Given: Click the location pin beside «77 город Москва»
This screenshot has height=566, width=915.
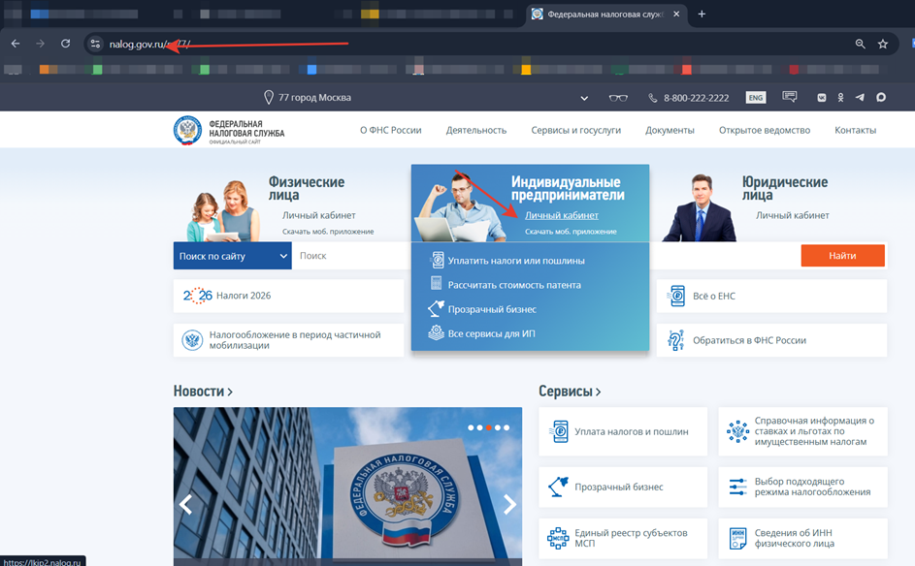Looking at the screenshot, I should coord(269,97).
